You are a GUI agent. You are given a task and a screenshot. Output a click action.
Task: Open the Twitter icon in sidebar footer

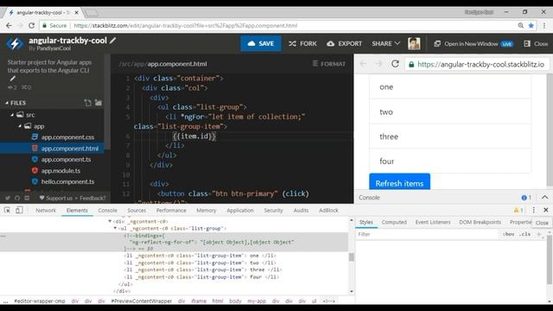pos(8,198)
